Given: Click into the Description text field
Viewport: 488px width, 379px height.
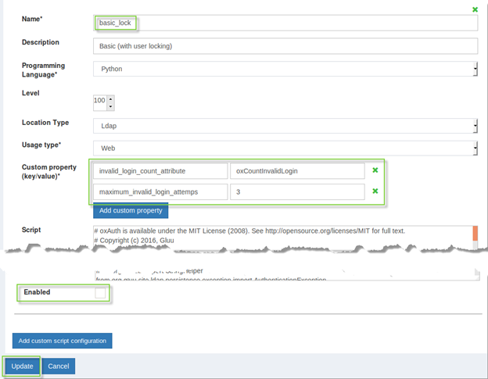Looking at the screenshot, I should coord(285,46).
